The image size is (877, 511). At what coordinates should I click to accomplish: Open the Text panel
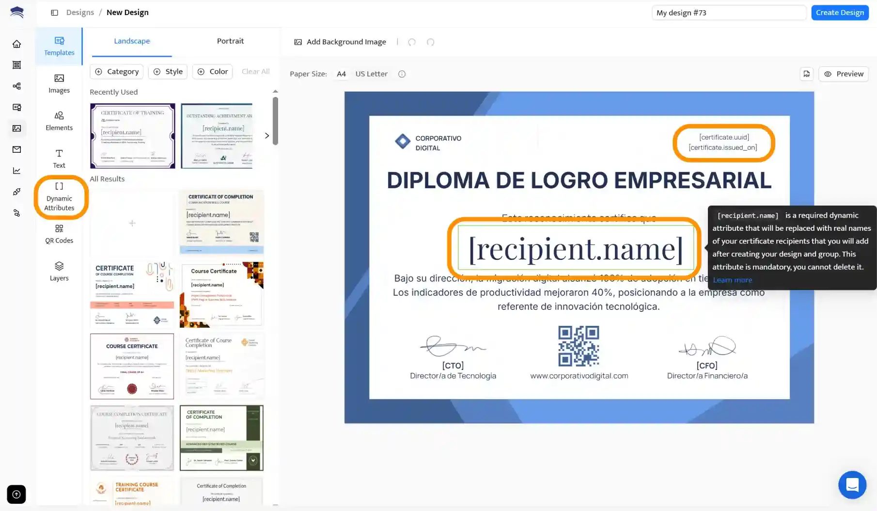coord(59,159)
